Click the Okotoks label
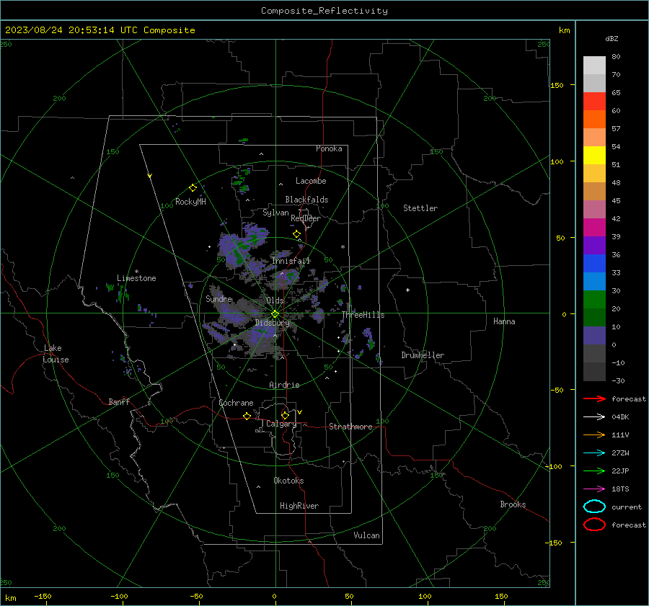This screenshot has width=649, height=606. 288,481
